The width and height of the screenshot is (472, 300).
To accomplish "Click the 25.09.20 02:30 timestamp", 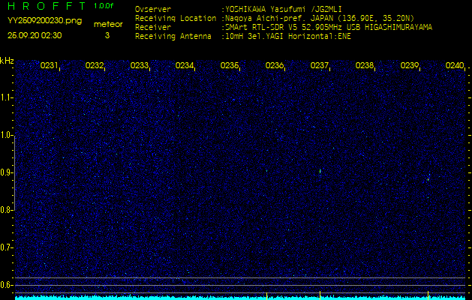I will point(35,35).
